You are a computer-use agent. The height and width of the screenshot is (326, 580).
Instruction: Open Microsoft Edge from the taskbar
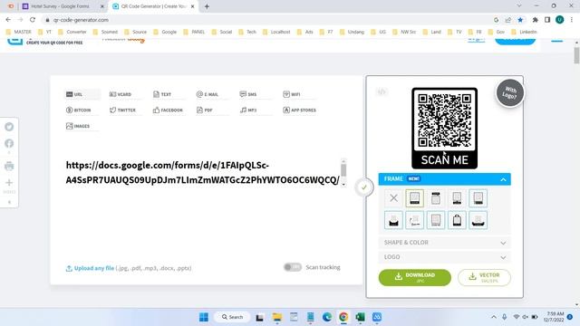(x=327, y=317)
